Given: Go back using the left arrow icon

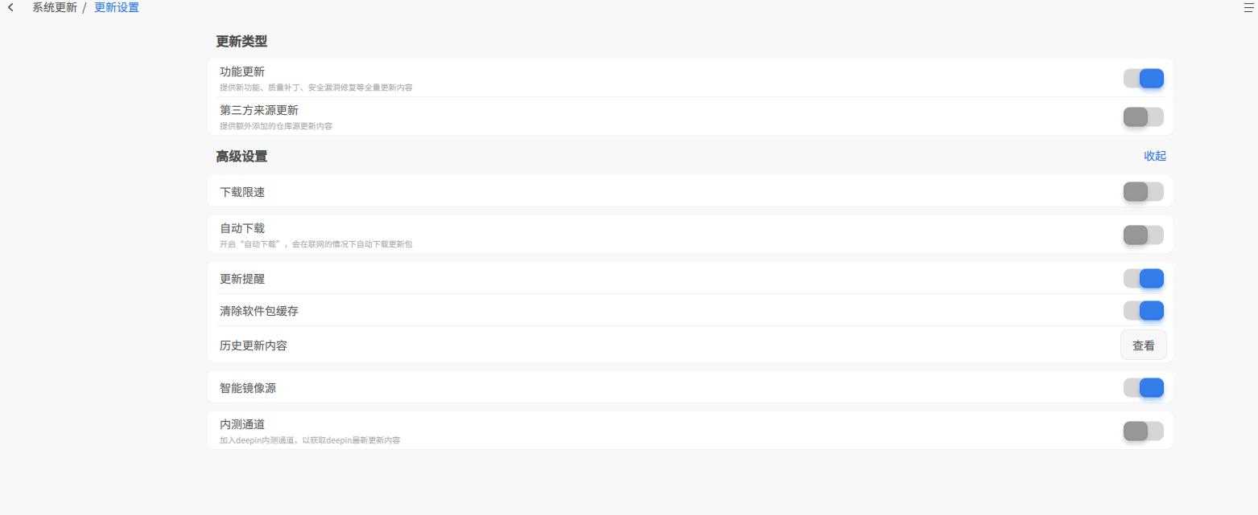Looking at the screenshot, I should coord(10,8).
